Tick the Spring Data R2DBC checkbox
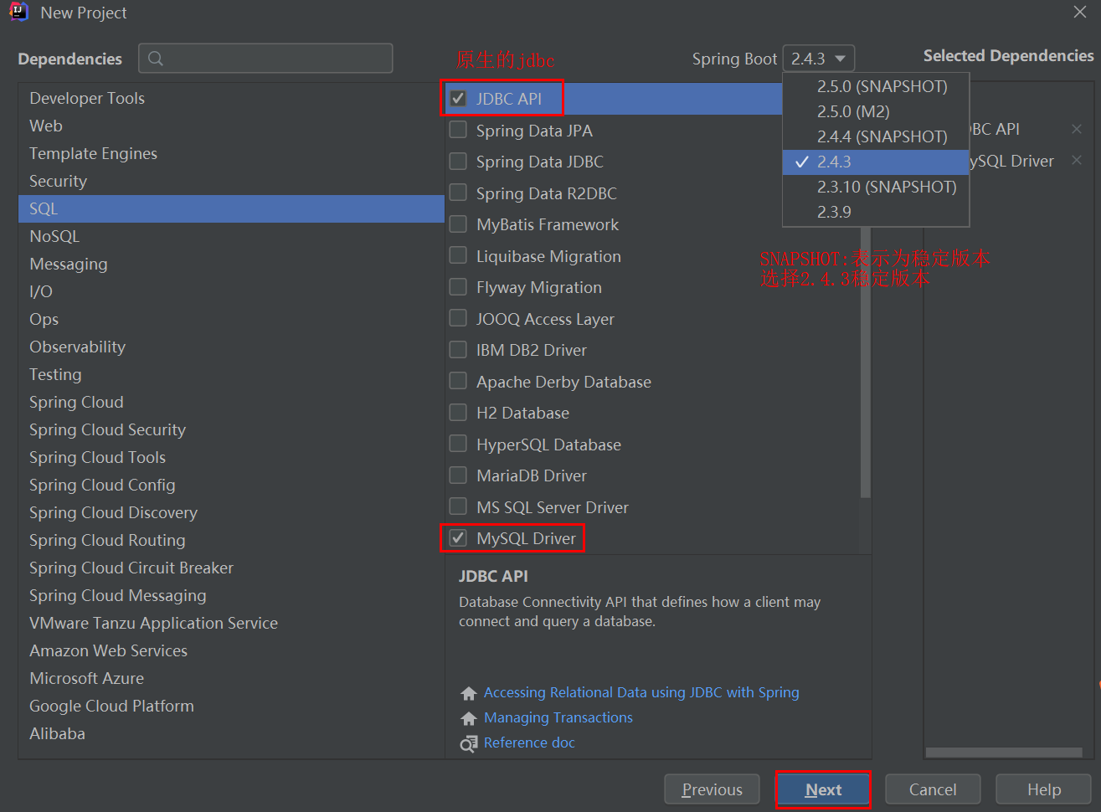1101x812 pixels. (x=458, y=193)
